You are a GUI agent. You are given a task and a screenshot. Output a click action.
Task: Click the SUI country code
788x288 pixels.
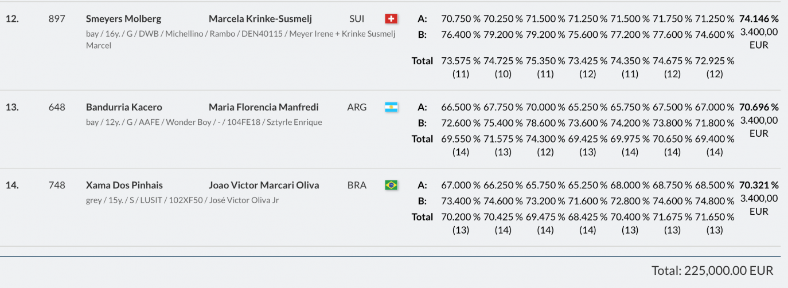tap(357, 19)
